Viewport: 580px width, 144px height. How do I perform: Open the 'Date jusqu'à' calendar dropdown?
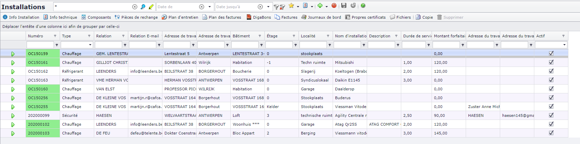click(x=268, y=7)
